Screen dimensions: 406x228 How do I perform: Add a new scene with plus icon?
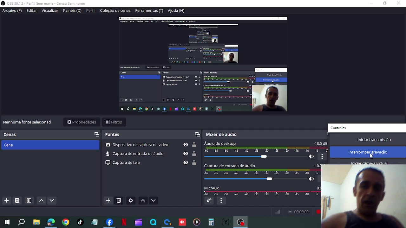(x=6, y=200)
